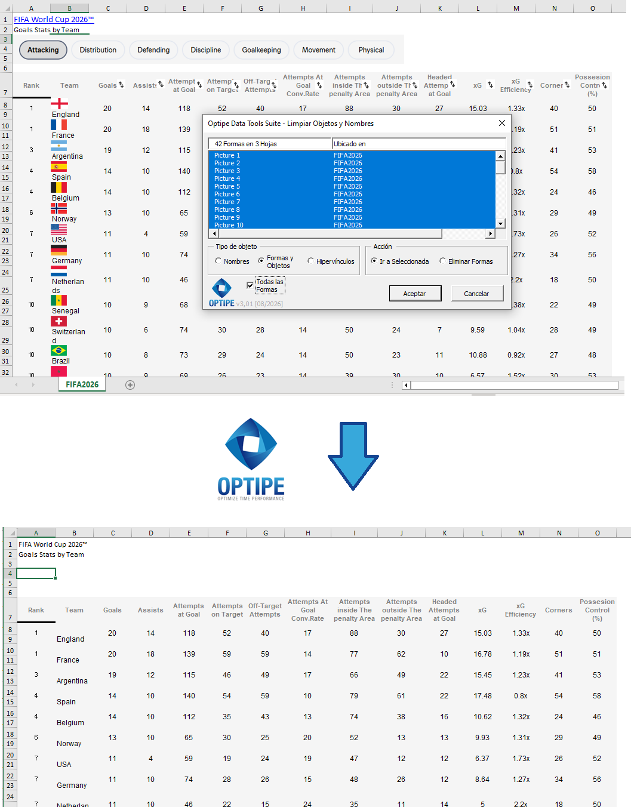Click the Senegal flag picture
The width and height of the screenshot is (631, 807).
59,300
